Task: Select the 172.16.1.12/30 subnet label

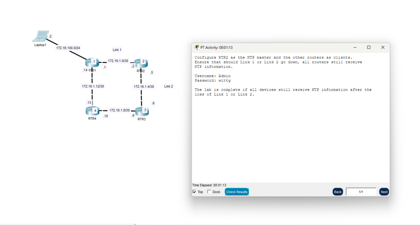Action: pos(92,87)
